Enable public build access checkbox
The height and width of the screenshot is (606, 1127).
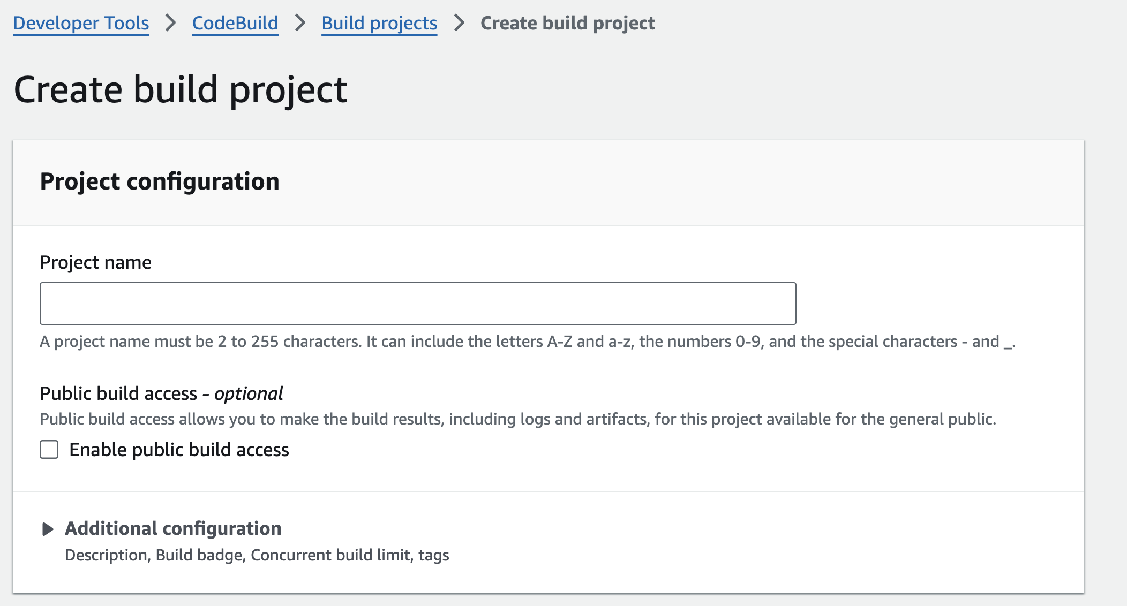pyautogui.click(x=49, y=450)
